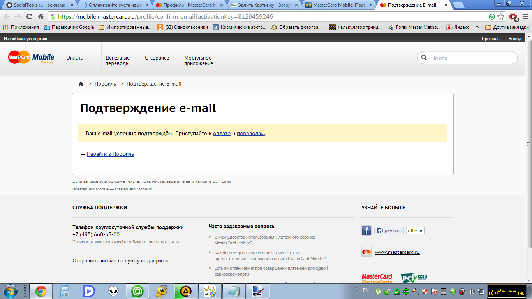Switch to the mobile version of the site
Screen dimensions: 532x299
(25, 39)
